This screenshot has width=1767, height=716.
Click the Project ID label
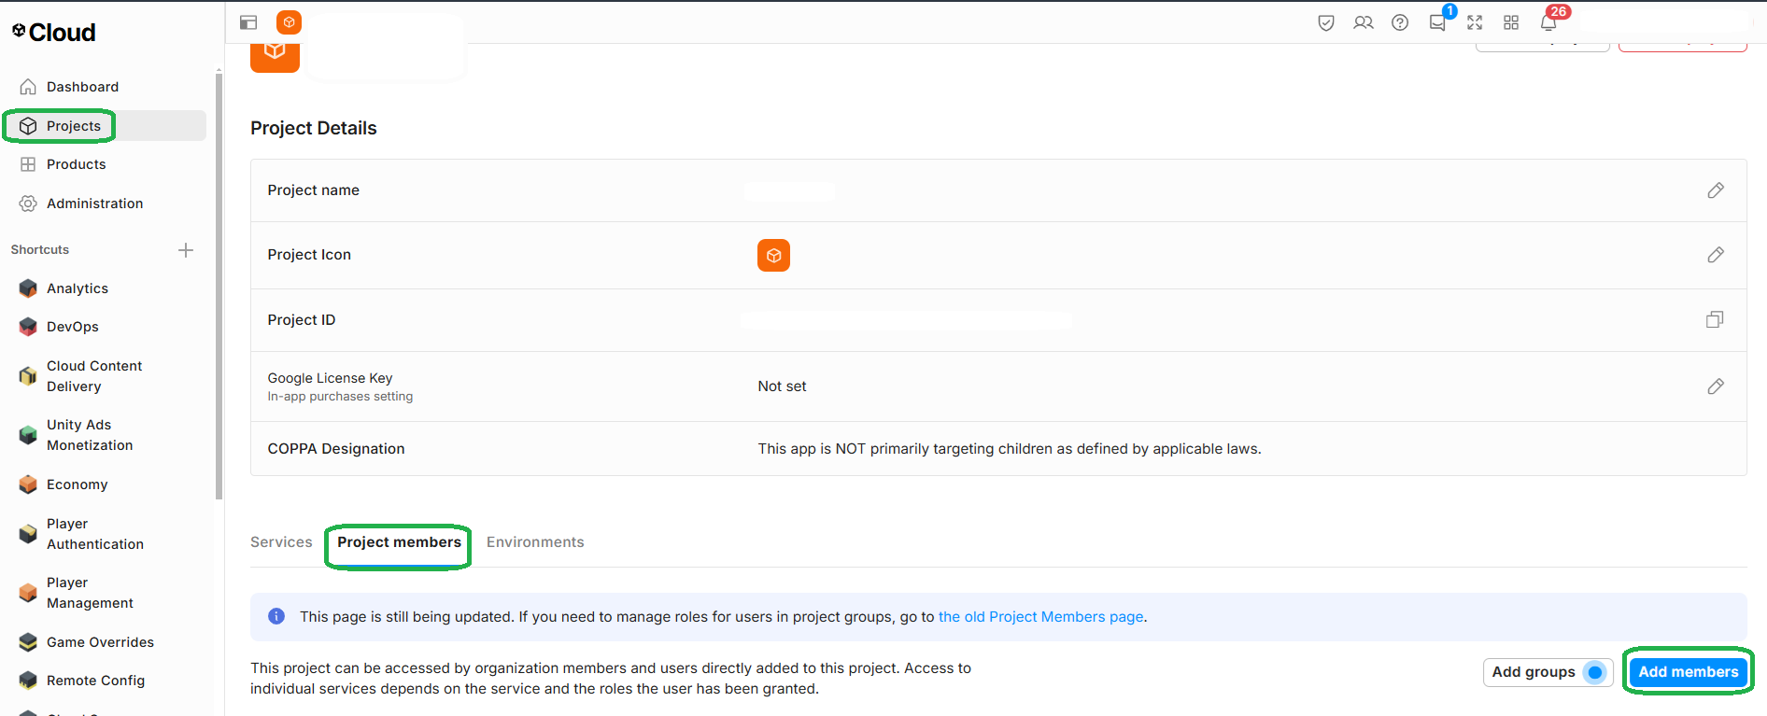[x=302, y=320]
